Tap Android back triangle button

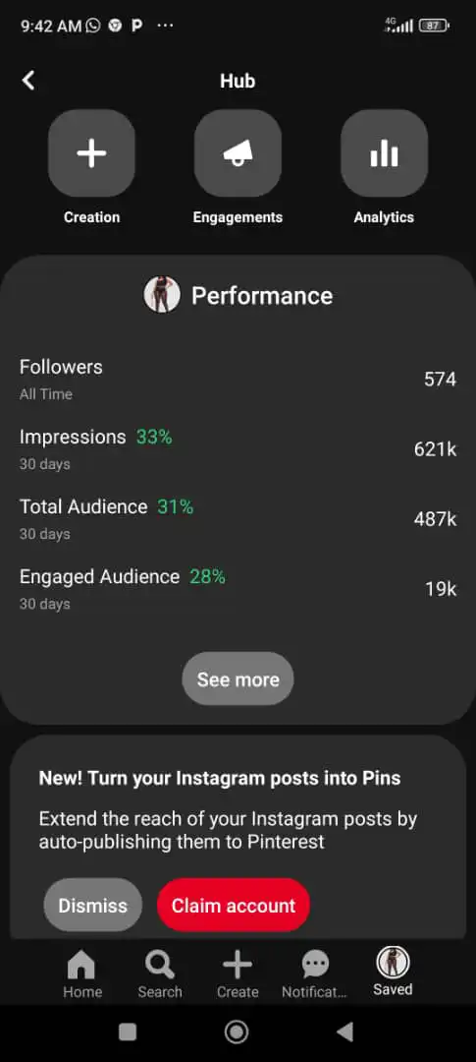coord(344,1032)
